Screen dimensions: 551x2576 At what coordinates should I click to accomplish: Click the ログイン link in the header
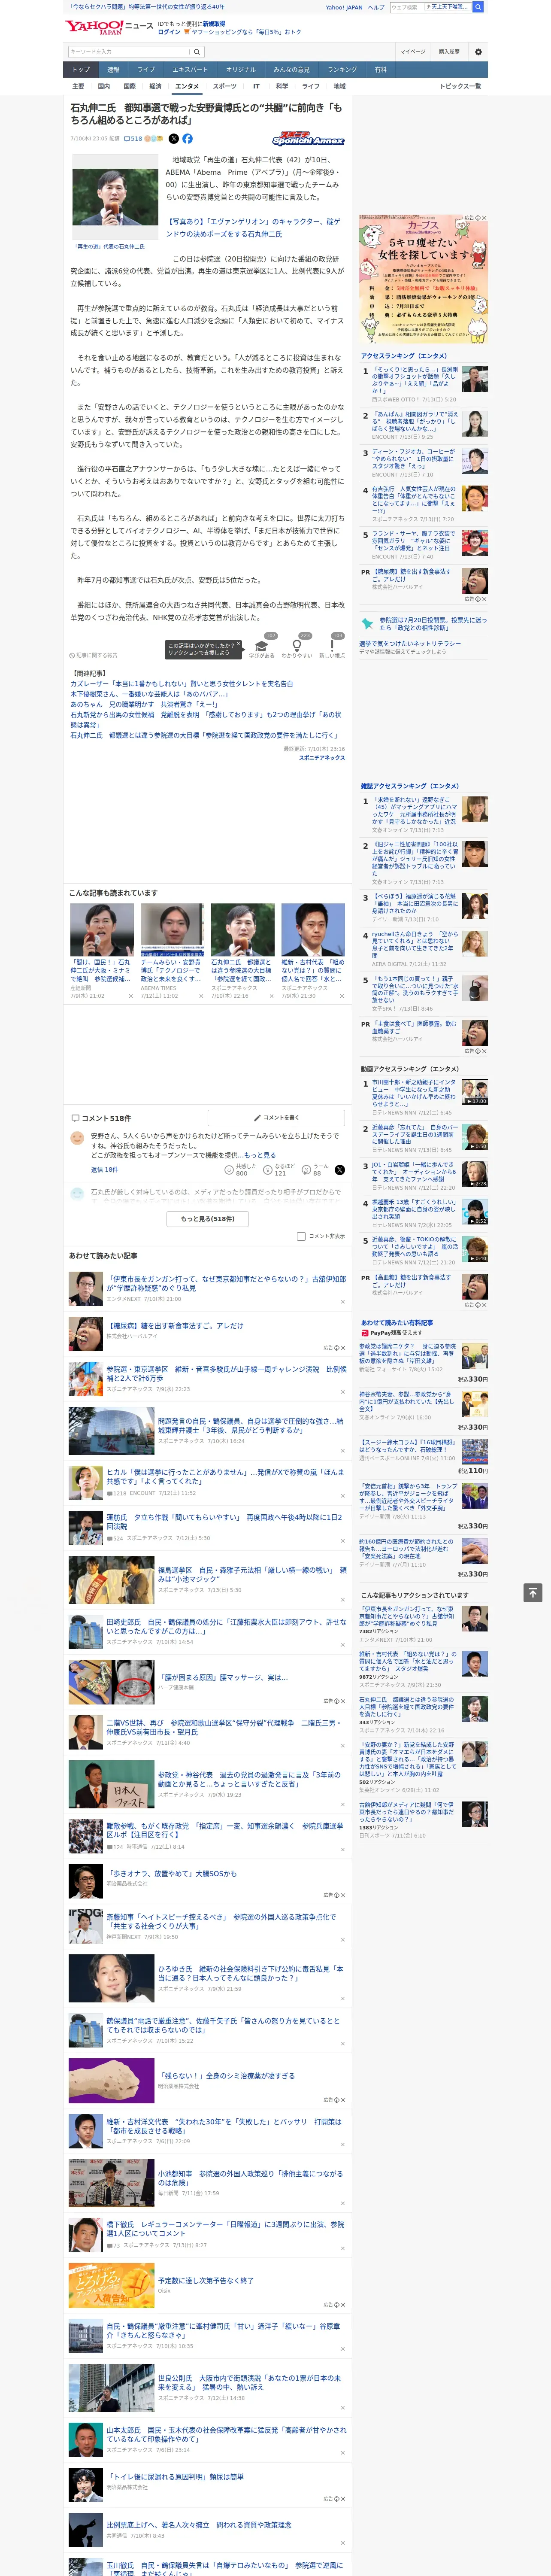[169, 32]
